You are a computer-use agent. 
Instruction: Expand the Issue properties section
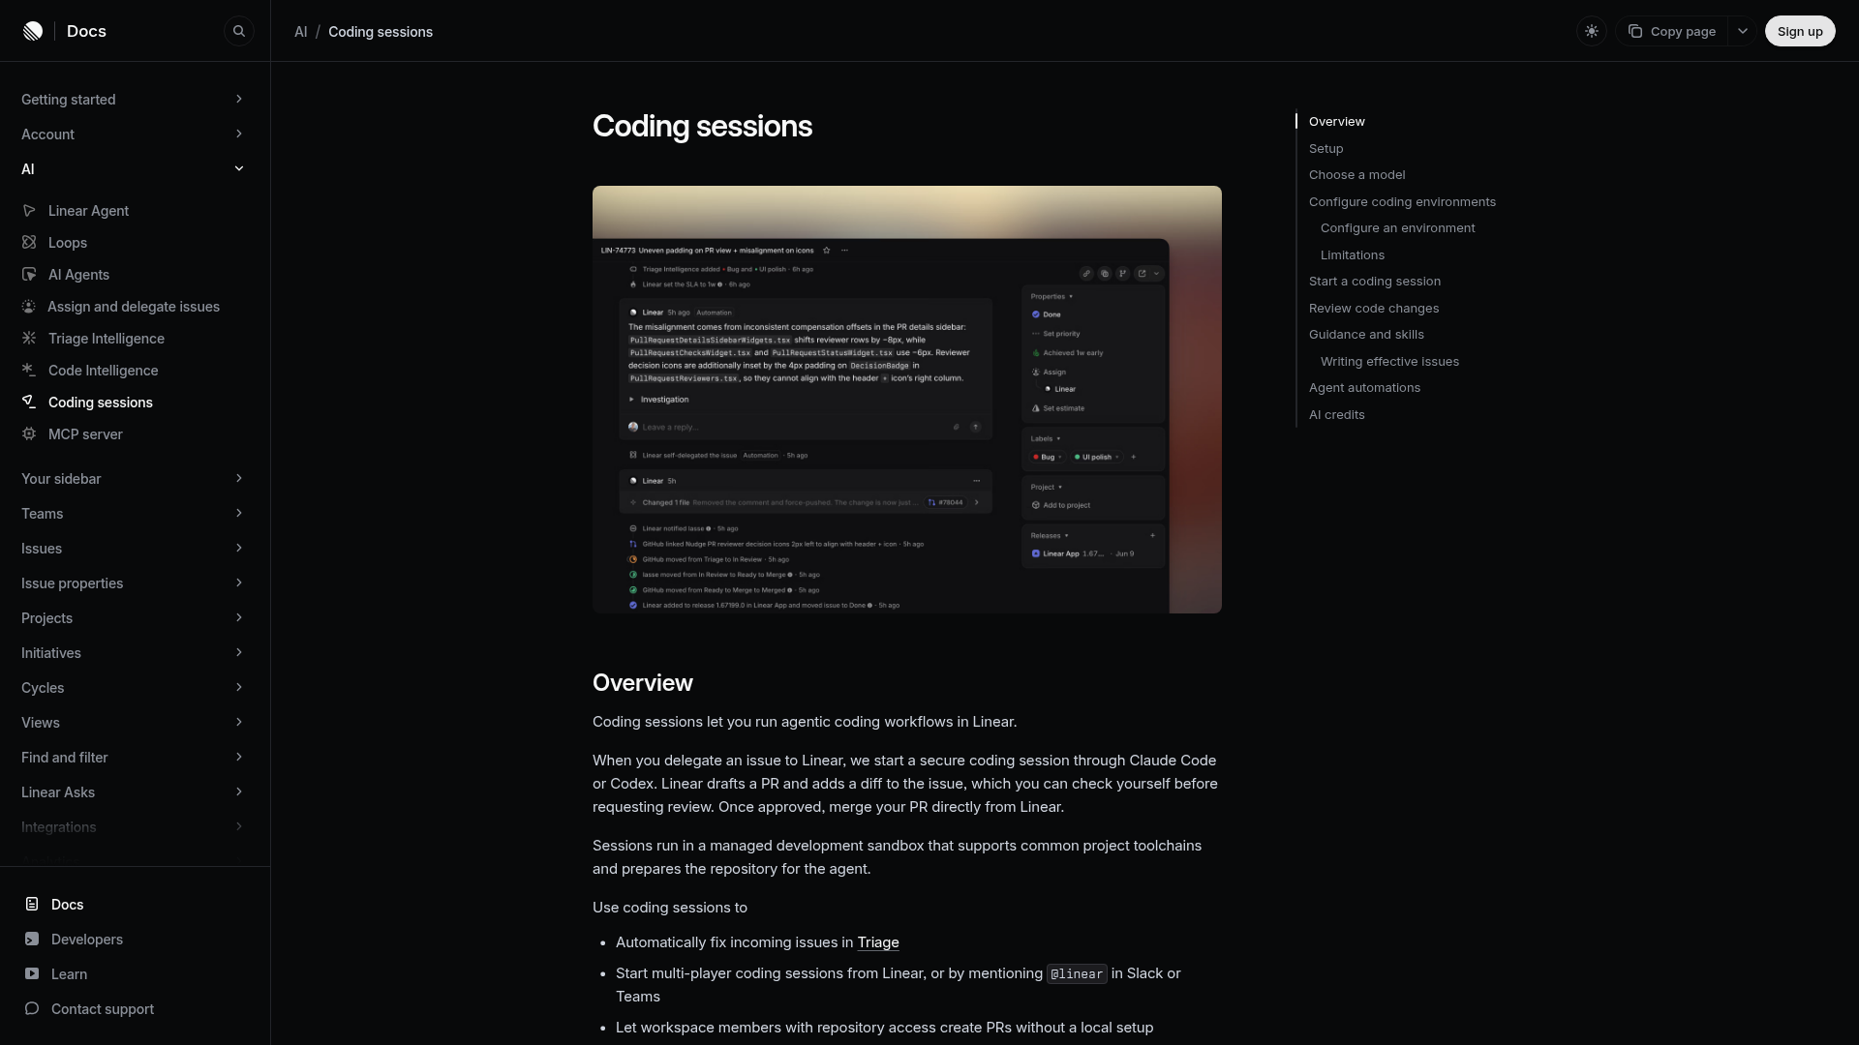pos(134,582)
